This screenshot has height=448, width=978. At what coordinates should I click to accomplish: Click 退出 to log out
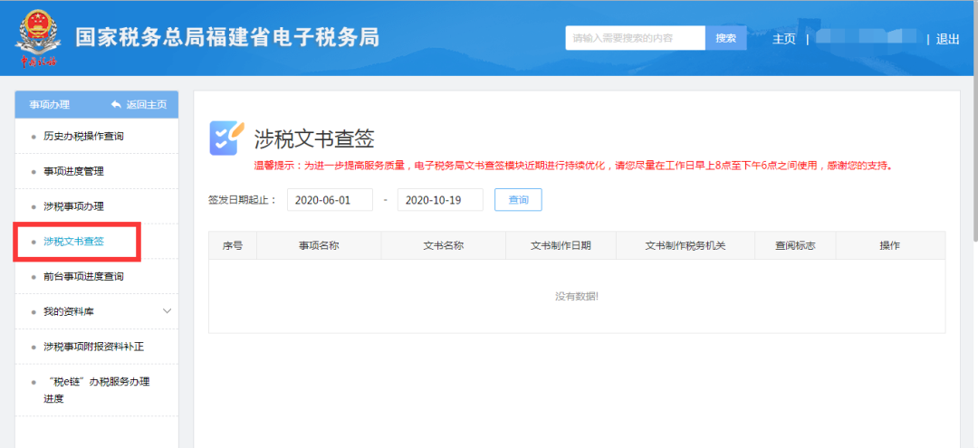click(947, 39)
